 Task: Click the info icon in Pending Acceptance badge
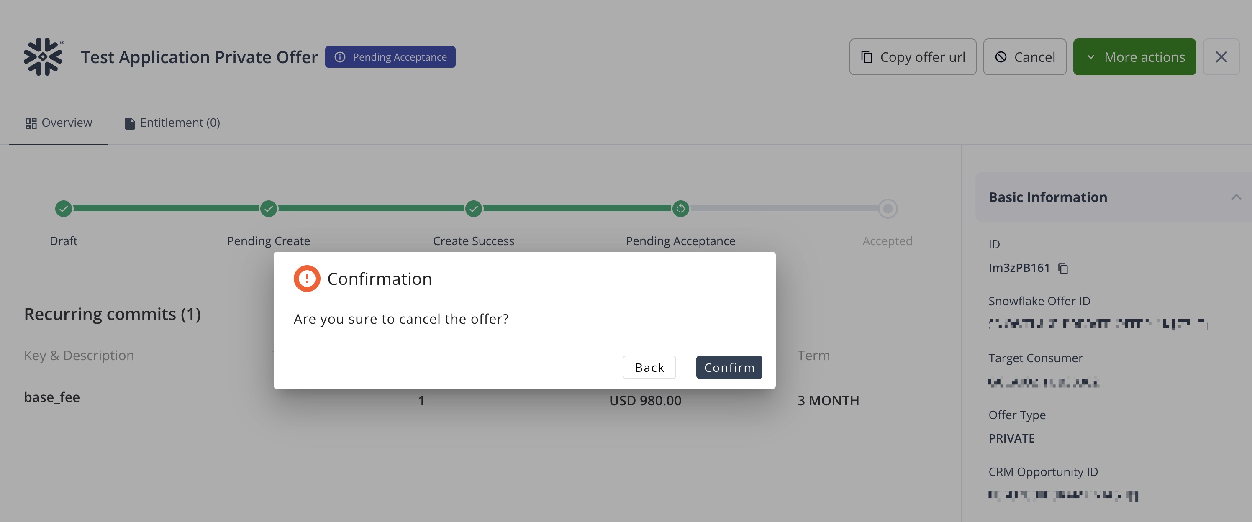click(340, 57)
